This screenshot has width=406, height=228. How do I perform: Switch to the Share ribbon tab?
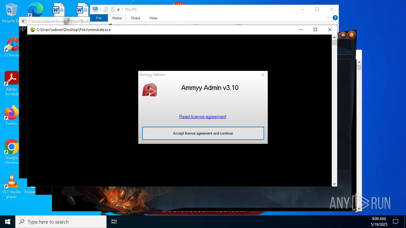tap(135, 18)
